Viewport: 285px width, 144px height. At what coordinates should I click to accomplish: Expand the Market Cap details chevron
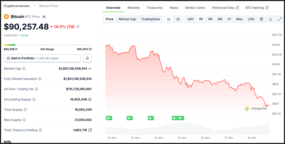click(90, 68)
